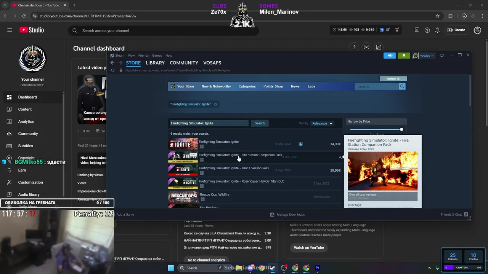The height and width of the screenshot is (274, 488).
Task: Switch to LIBRARY tab in Steam
Action: [x=155, y=63]
